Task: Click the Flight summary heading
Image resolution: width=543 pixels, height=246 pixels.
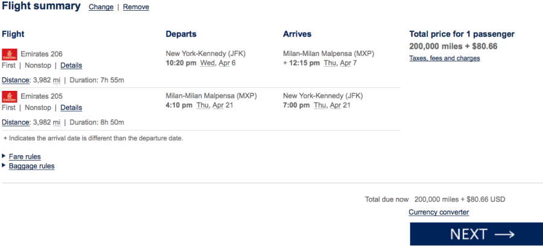Action: click(41, 6)
